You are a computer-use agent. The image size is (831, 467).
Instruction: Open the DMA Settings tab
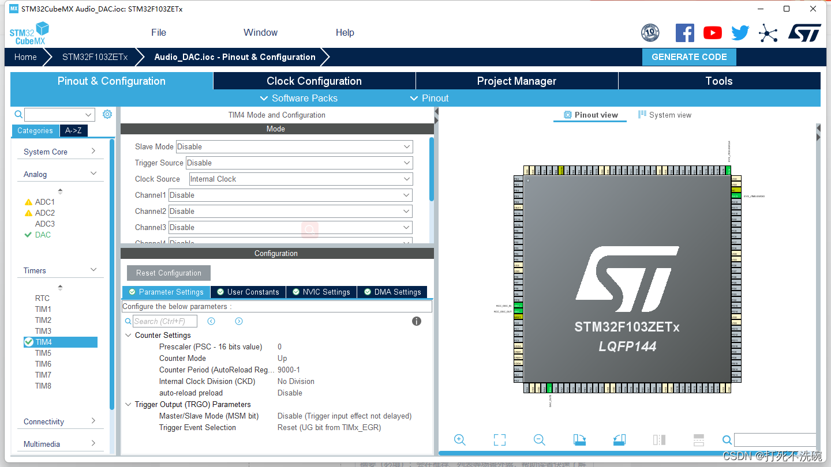click(392, 292)
